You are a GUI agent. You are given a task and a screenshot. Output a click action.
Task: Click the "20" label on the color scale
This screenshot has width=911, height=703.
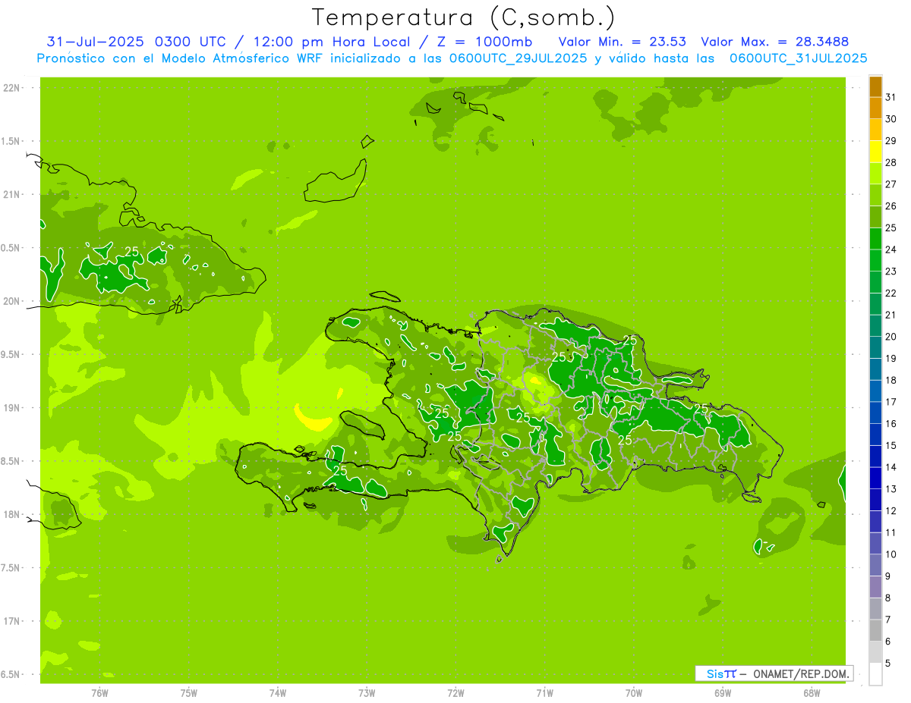click(x=891, y=337)
